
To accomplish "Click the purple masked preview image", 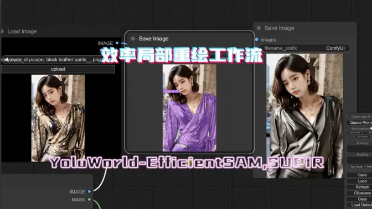I will 189,108.
